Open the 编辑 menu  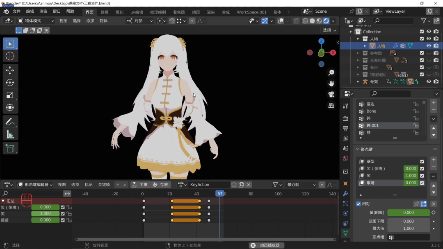[x=30, y=11]
